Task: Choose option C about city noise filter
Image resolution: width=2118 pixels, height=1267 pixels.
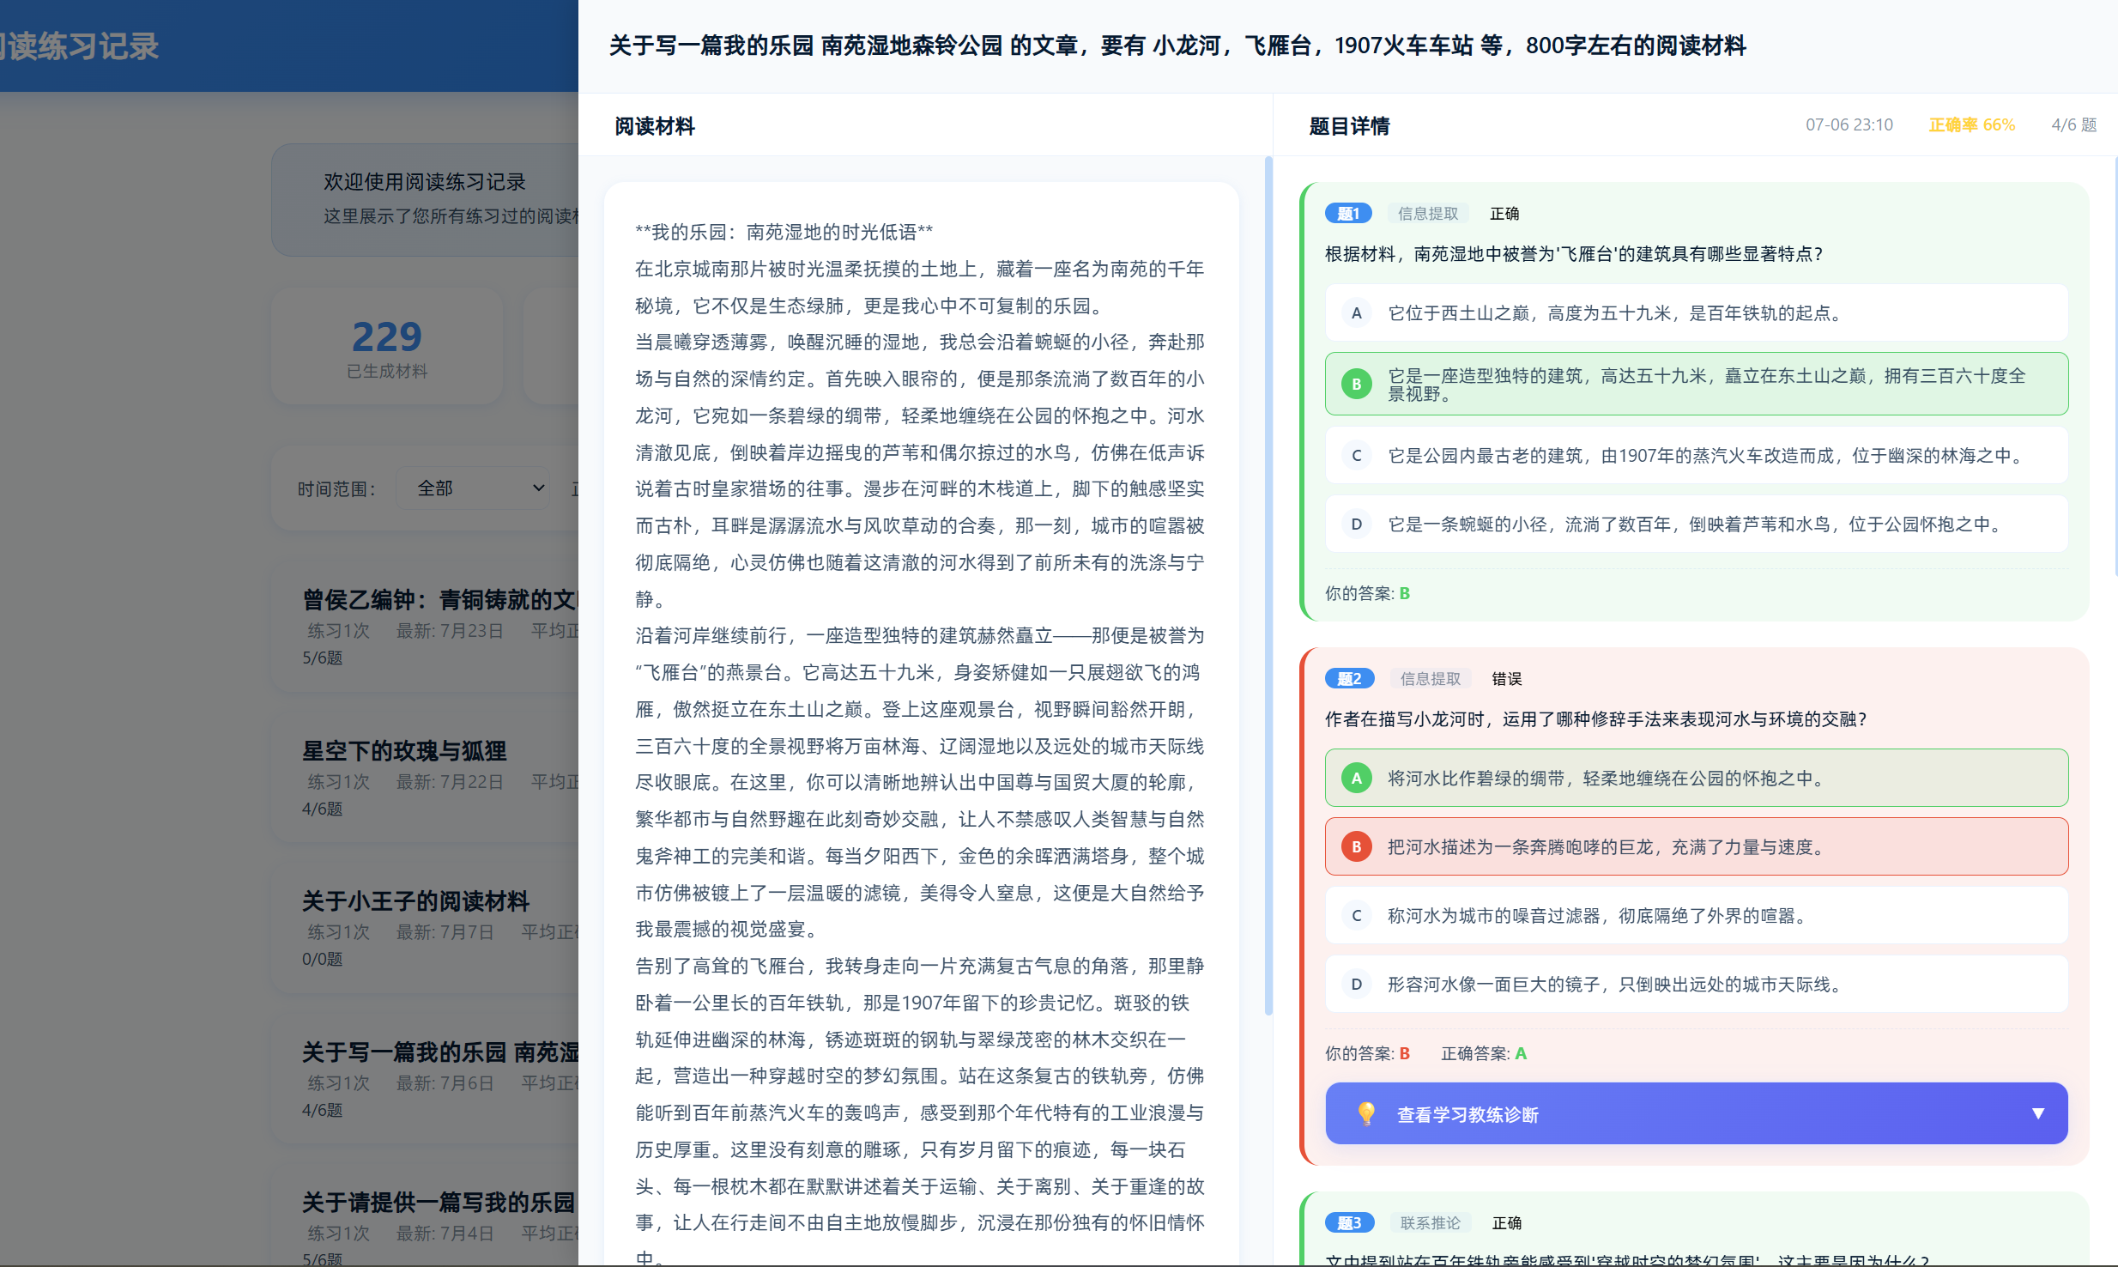Action: coord(1696,916)
